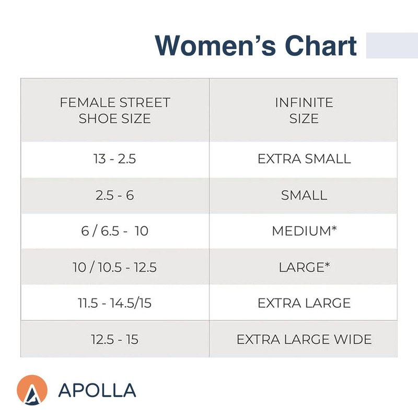Click the light blue rectangle beside the title
Screen dimensions: 418x418
click(392, 45)
